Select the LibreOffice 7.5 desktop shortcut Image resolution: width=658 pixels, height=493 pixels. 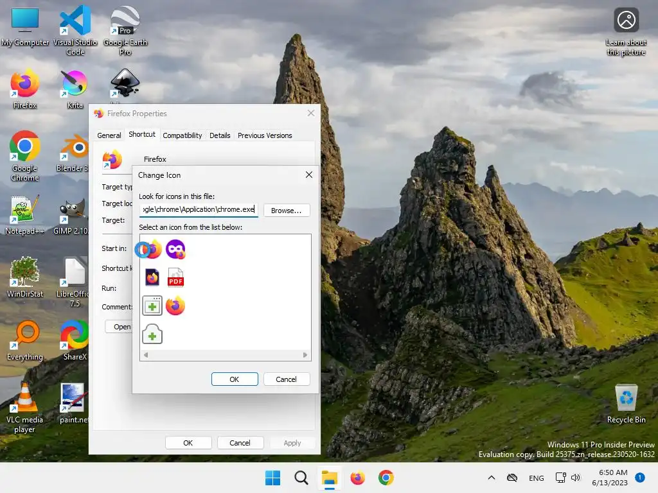point(73,282)
